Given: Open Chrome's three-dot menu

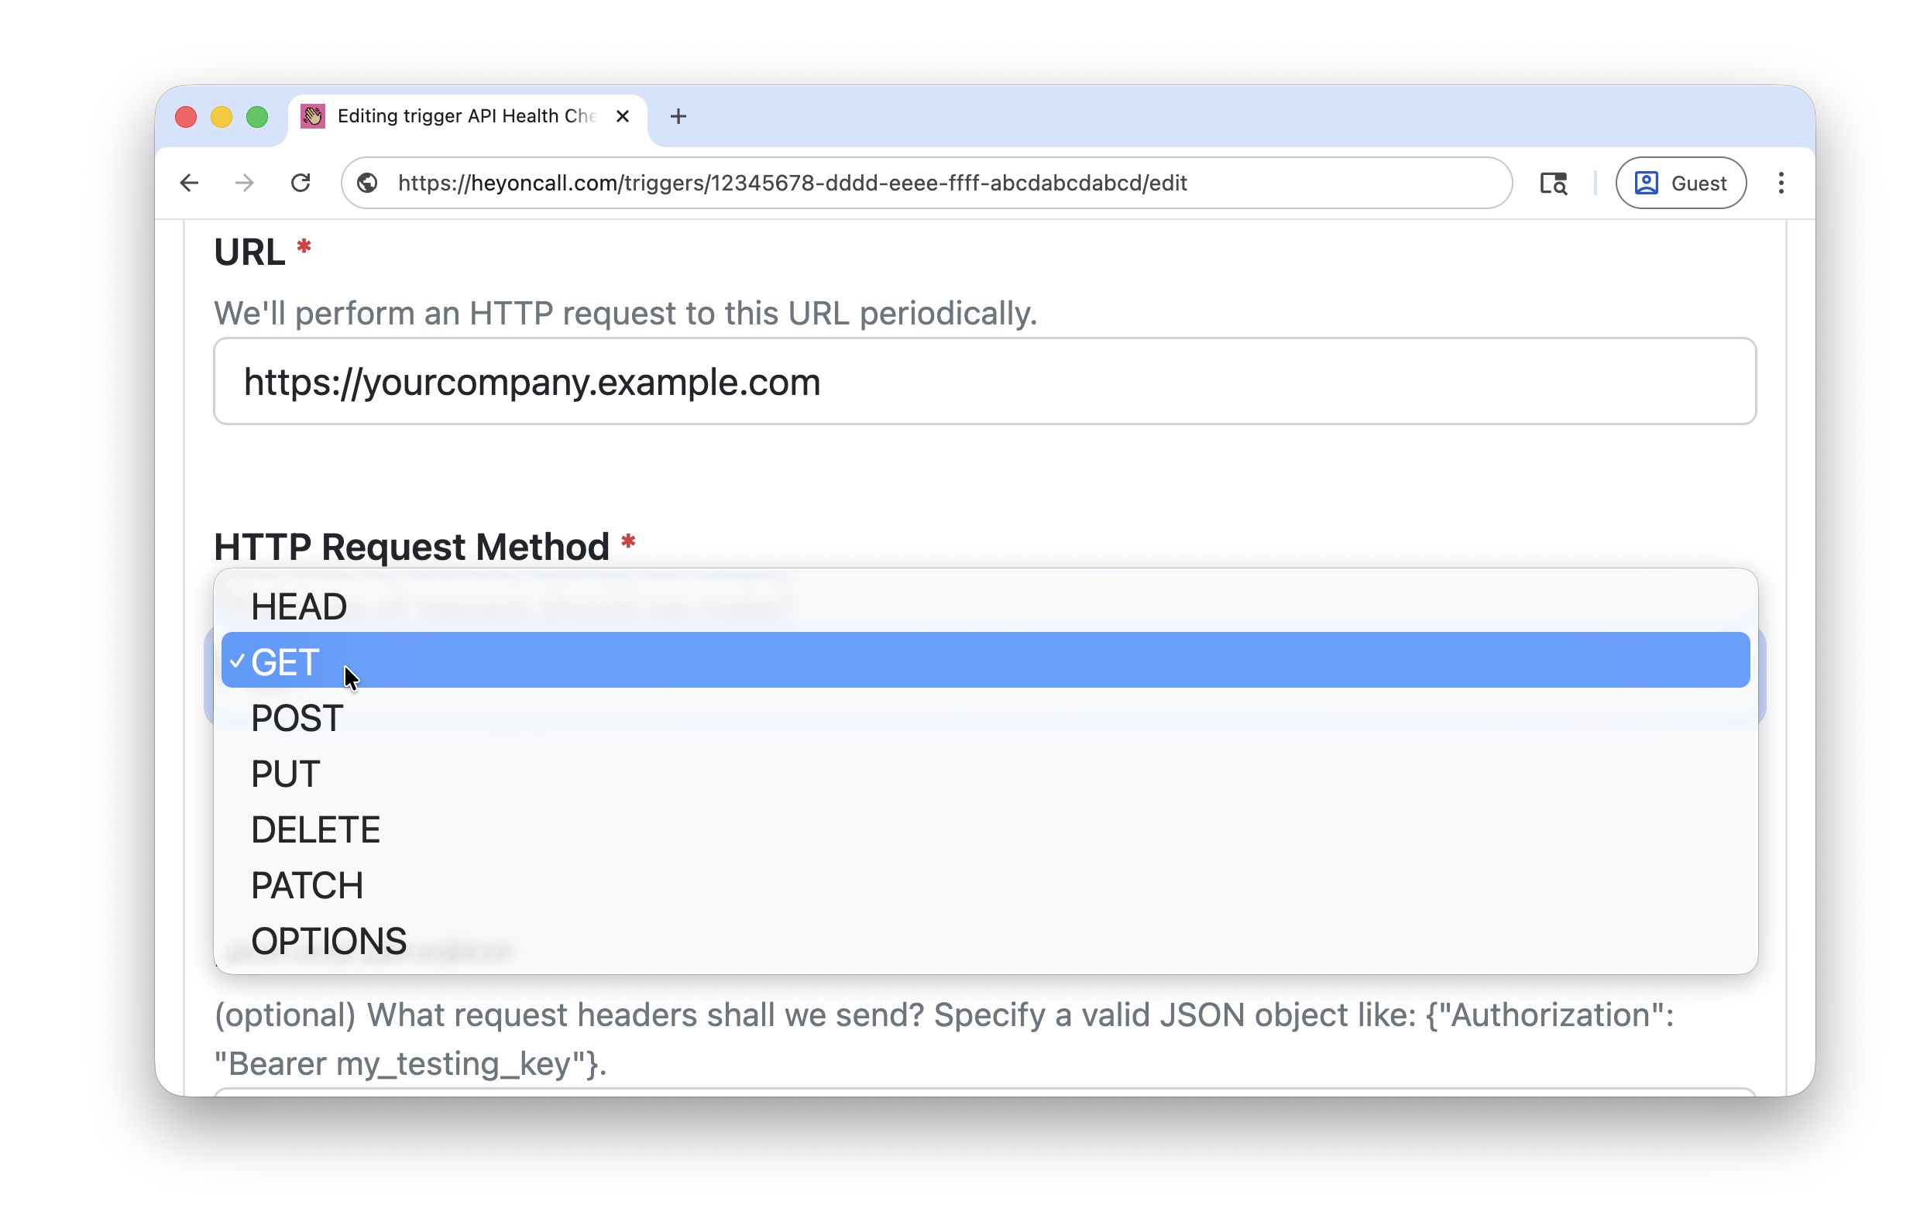Looking at the screenshot, I should pyautogui.click(x=1781, y=183).
